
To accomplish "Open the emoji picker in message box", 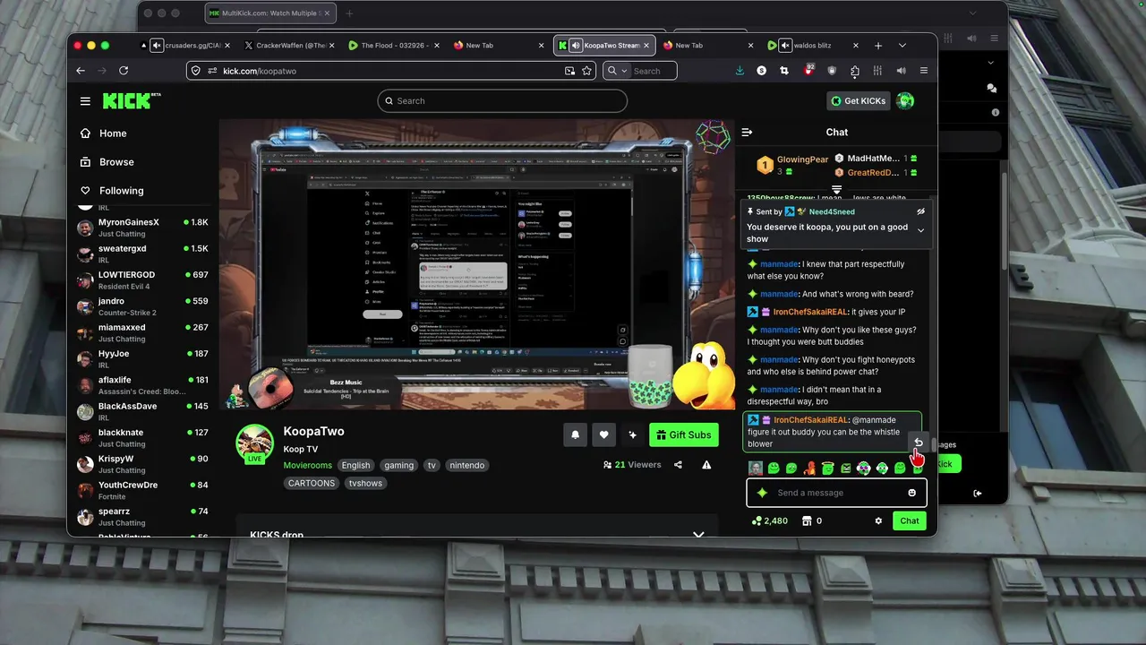I will 911,493.
